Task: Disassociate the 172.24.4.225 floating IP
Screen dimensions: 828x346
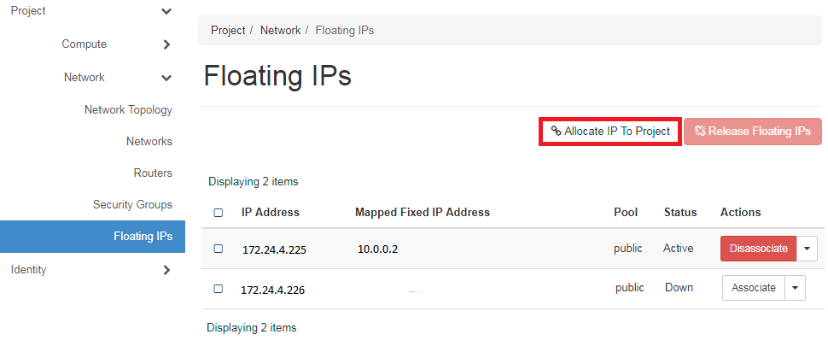Action: point(758,249)
